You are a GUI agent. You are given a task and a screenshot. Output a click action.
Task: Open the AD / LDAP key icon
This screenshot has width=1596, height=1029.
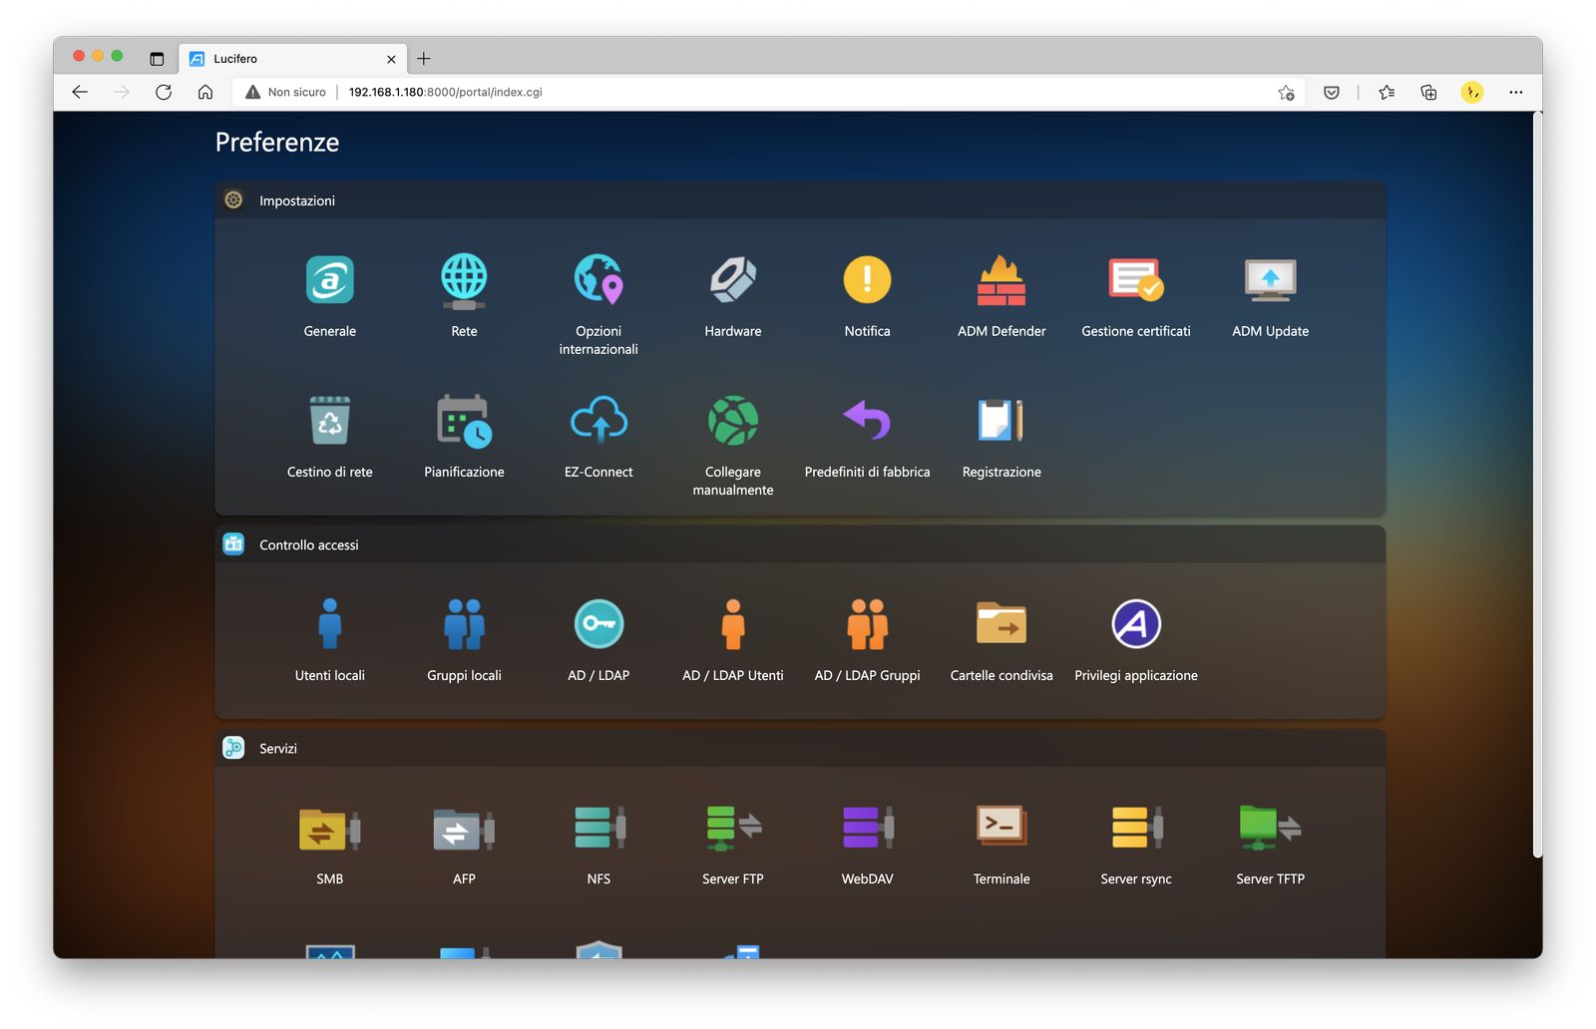point(598,624)
